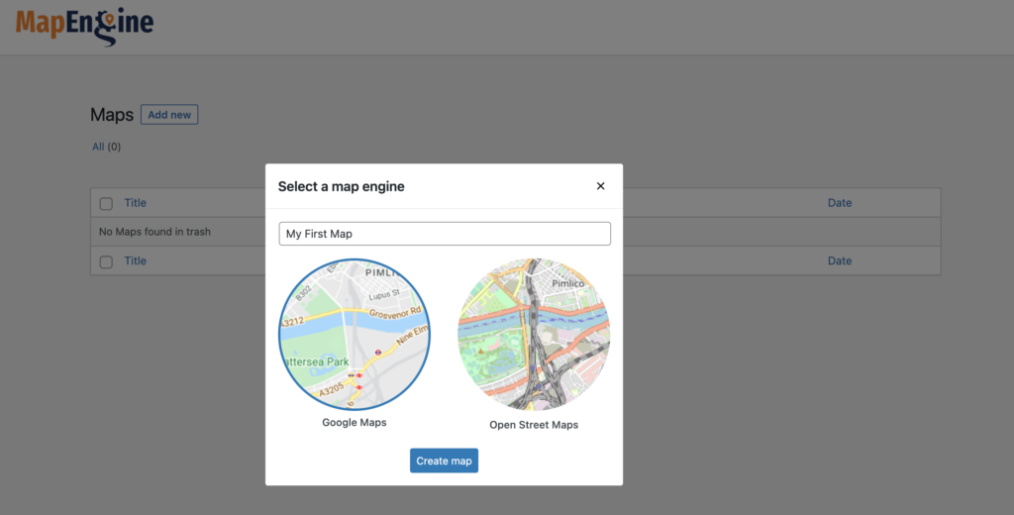1014x515 pixels.
Task: Sort by Date in the table footer
Action: coord(840,260)
